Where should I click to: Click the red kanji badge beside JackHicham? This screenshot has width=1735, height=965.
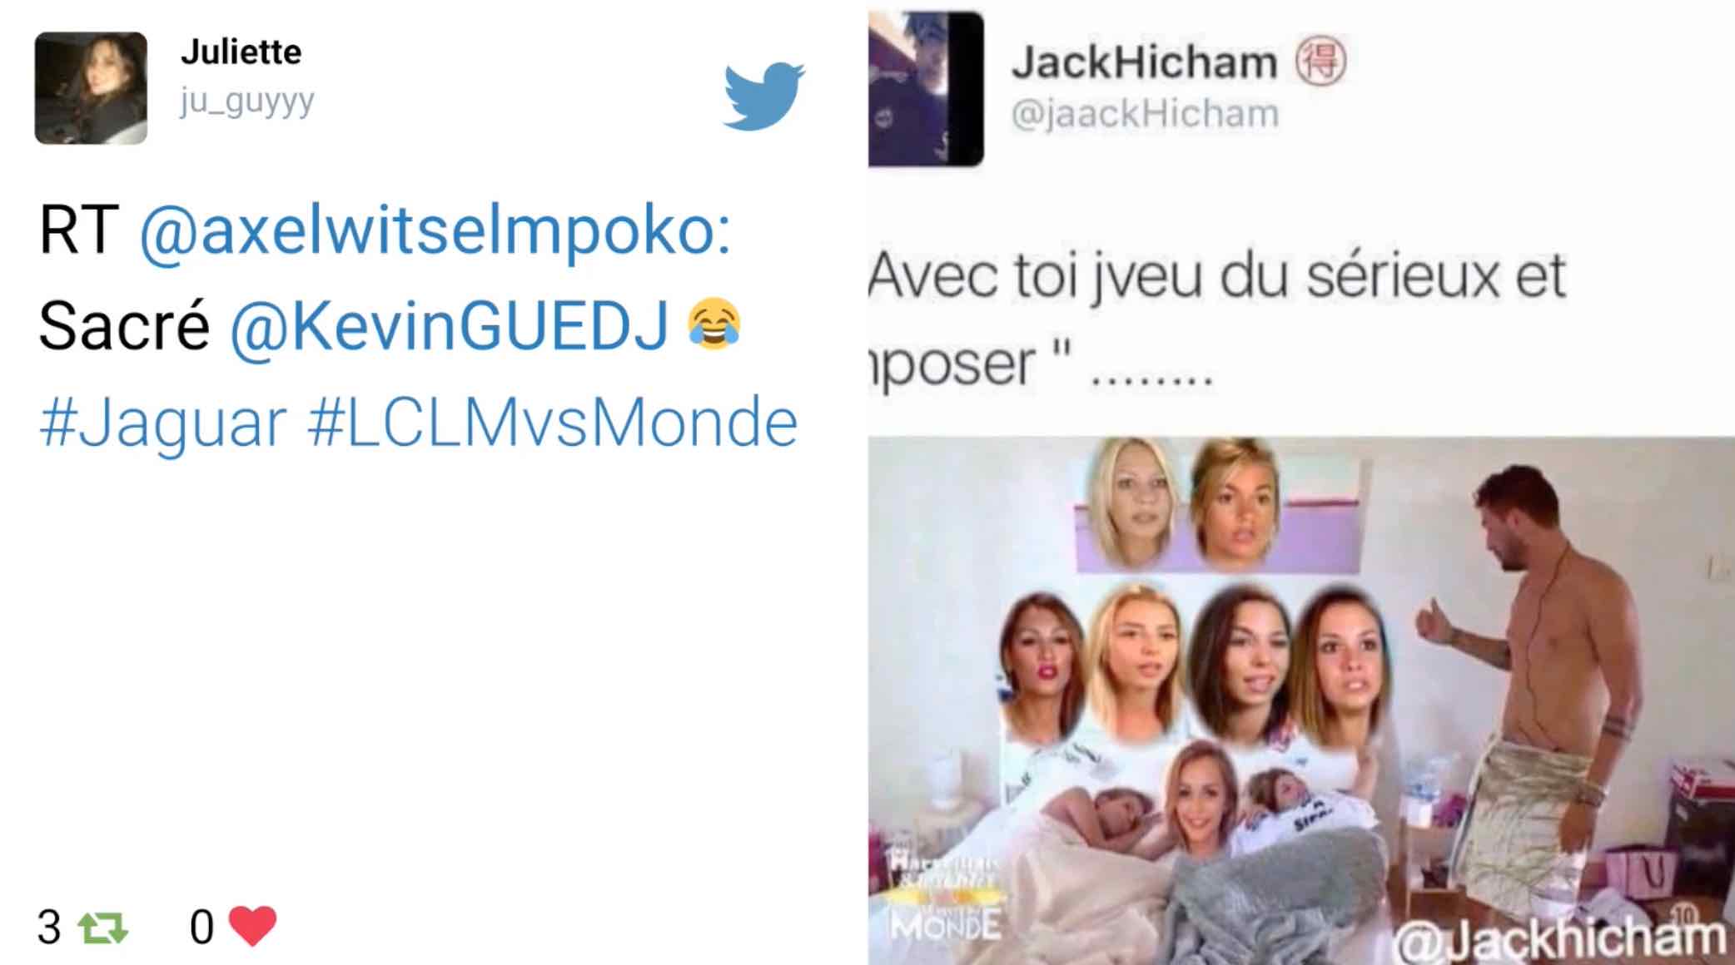tap(1320, 62)
